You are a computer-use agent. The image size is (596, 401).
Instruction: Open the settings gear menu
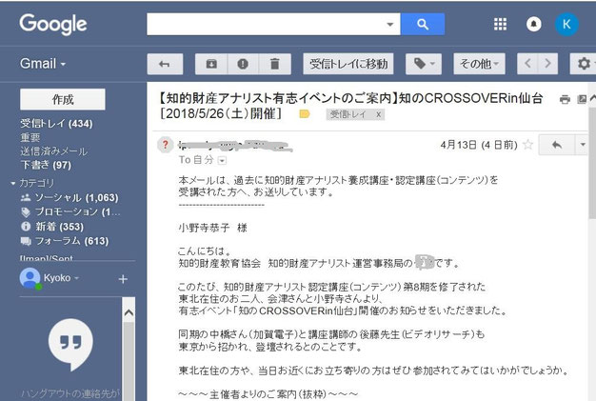583,64
